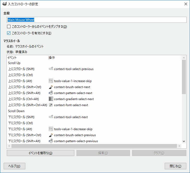Select '上にスクロール (Shift)' event row

point(94,69)
